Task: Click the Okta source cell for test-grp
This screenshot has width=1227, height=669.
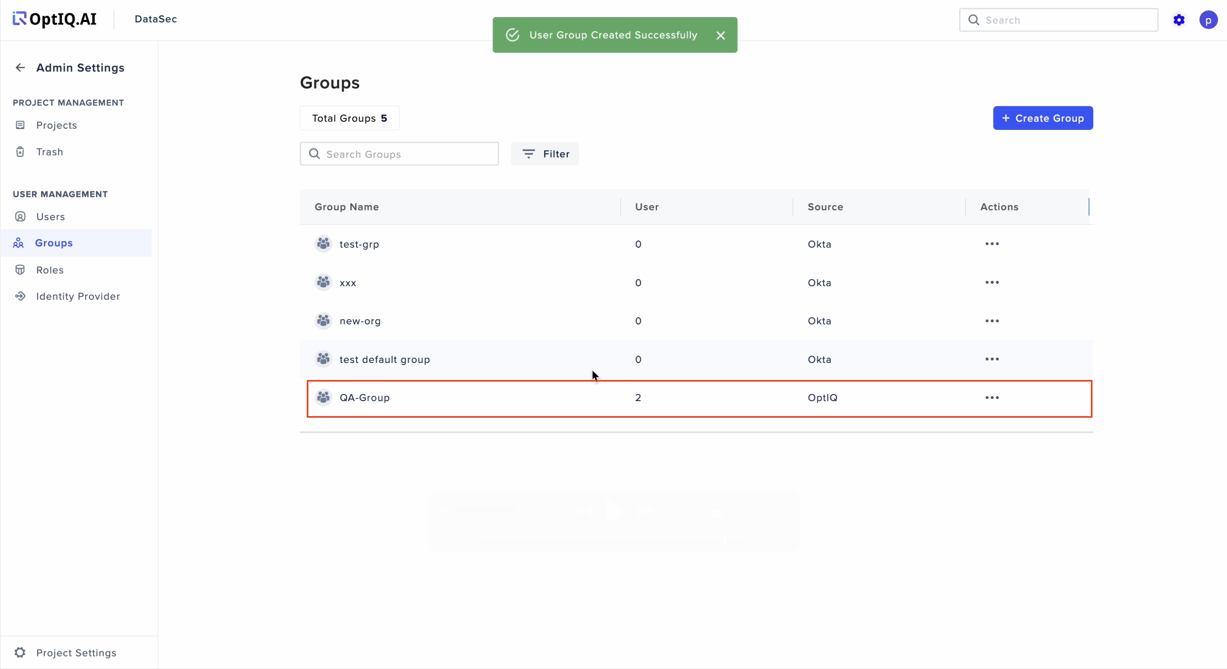Action: click(x=819, y=244)
